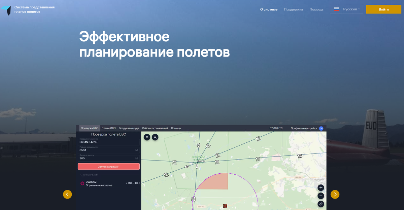The image size is (404, 210).
Task: Click the blue profile avatar icon
Action: click(321, 128)
